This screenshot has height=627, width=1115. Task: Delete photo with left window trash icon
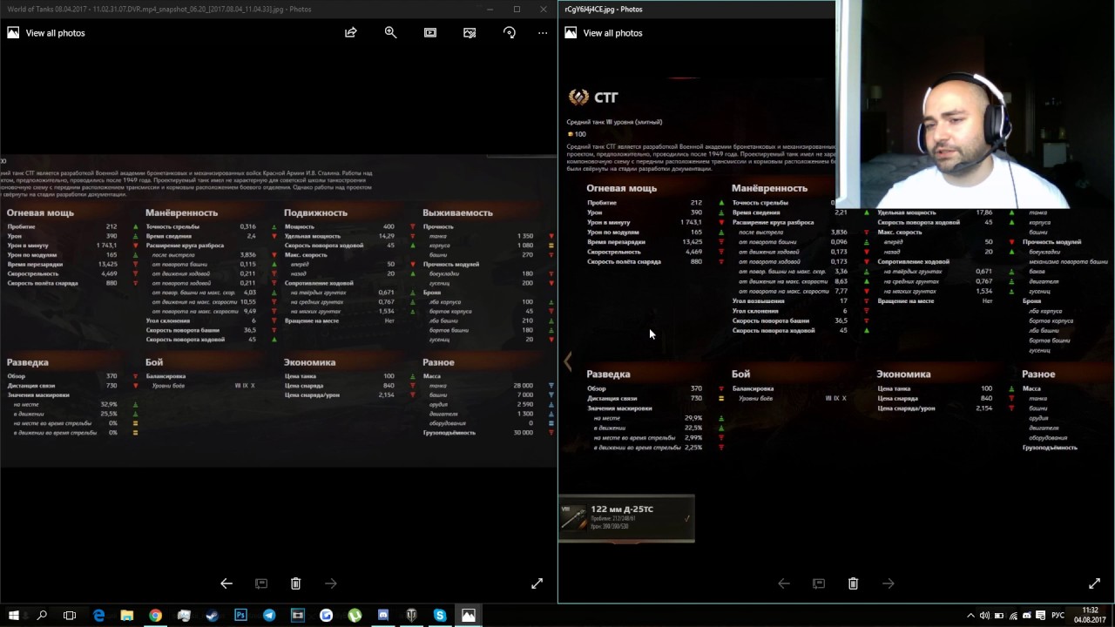[x=295, y=583]
